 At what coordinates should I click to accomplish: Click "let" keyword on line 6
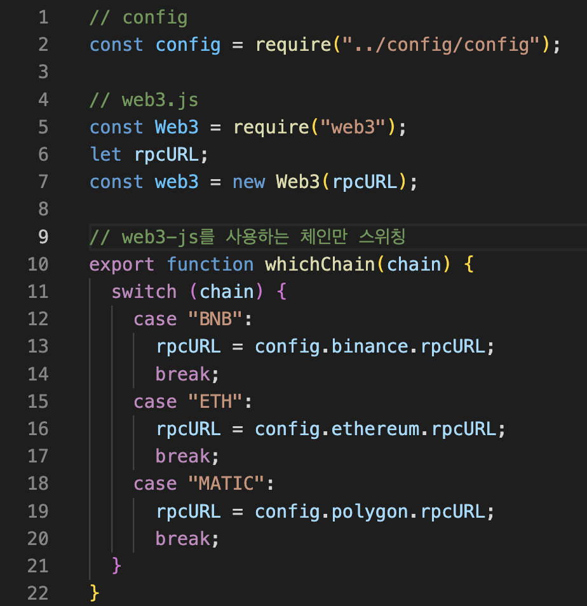[105, 155]
